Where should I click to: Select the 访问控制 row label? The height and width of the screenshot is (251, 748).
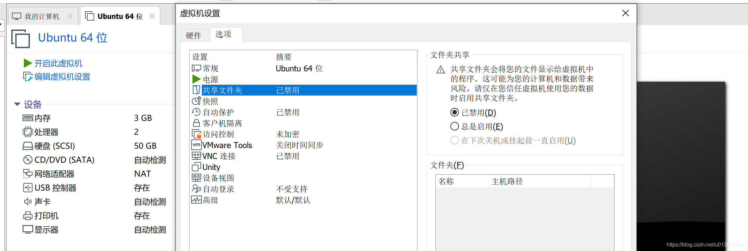click(x=218, y=134)
